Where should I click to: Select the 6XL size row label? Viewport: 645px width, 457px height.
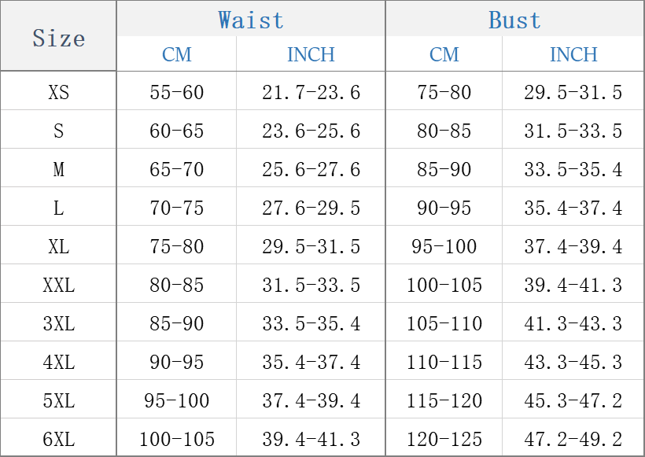pos(58,440)
